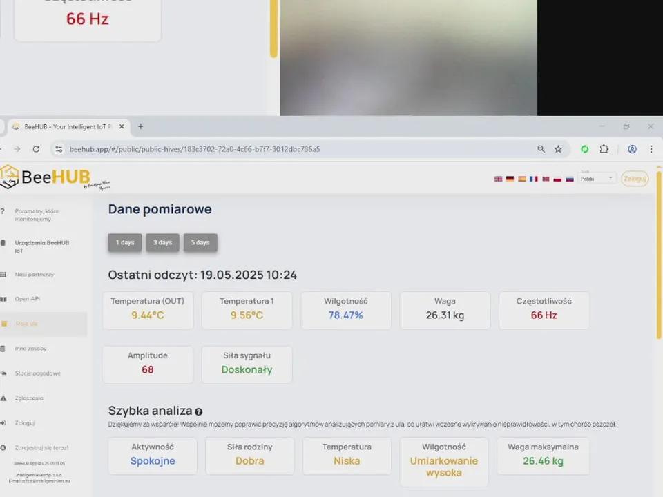
Task: Open 'Inne zasoby' via its database icon
Action: (x=3, y=349)
